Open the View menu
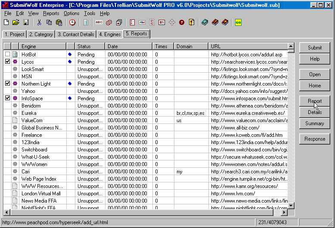Image resolution: width=335 pixels, height=228 pixels. pos(33,13)
